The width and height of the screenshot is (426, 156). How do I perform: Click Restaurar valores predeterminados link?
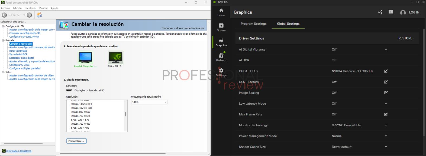pos(183,28)
